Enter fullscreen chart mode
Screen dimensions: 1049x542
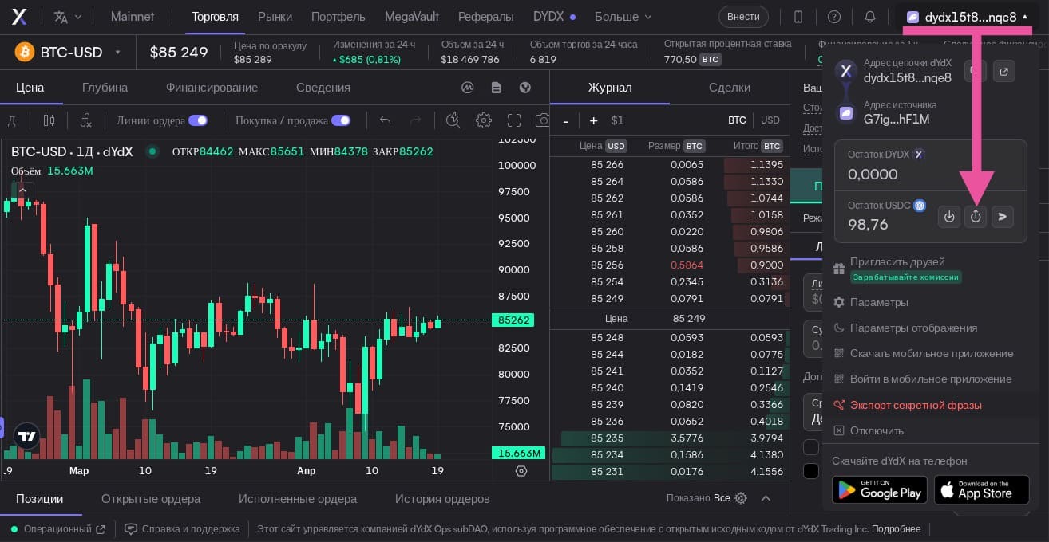[514, 120]
